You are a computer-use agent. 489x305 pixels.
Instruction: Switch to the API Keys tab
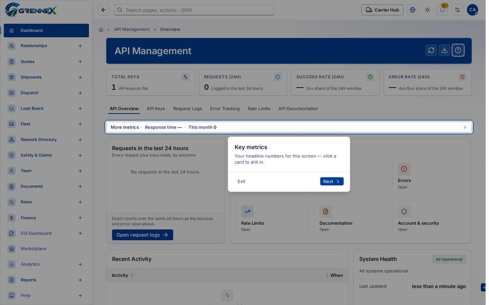[156, 109]
